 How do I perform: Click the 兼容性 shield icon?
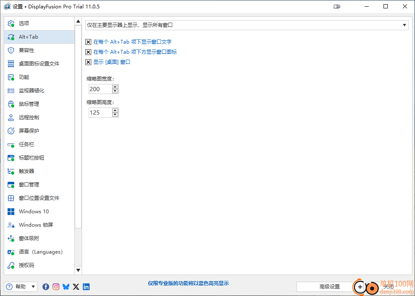pyautogui.click(x=11, y=50)
